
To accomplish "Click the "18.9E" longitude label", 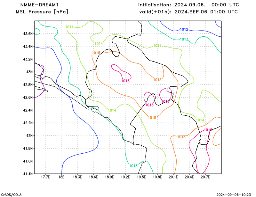I will 109,177.
